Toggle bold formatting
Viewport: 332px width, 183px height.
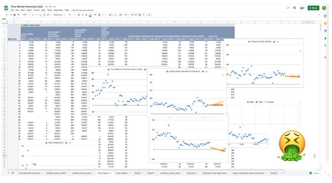coord(79,15)
